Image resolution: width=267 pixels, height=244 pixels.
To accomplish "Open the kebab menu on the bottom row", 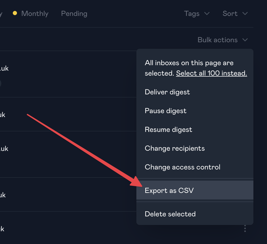I will click(245, 229).
